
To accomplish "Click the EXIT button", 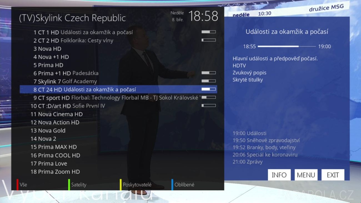I will click(x=333, y=175).
